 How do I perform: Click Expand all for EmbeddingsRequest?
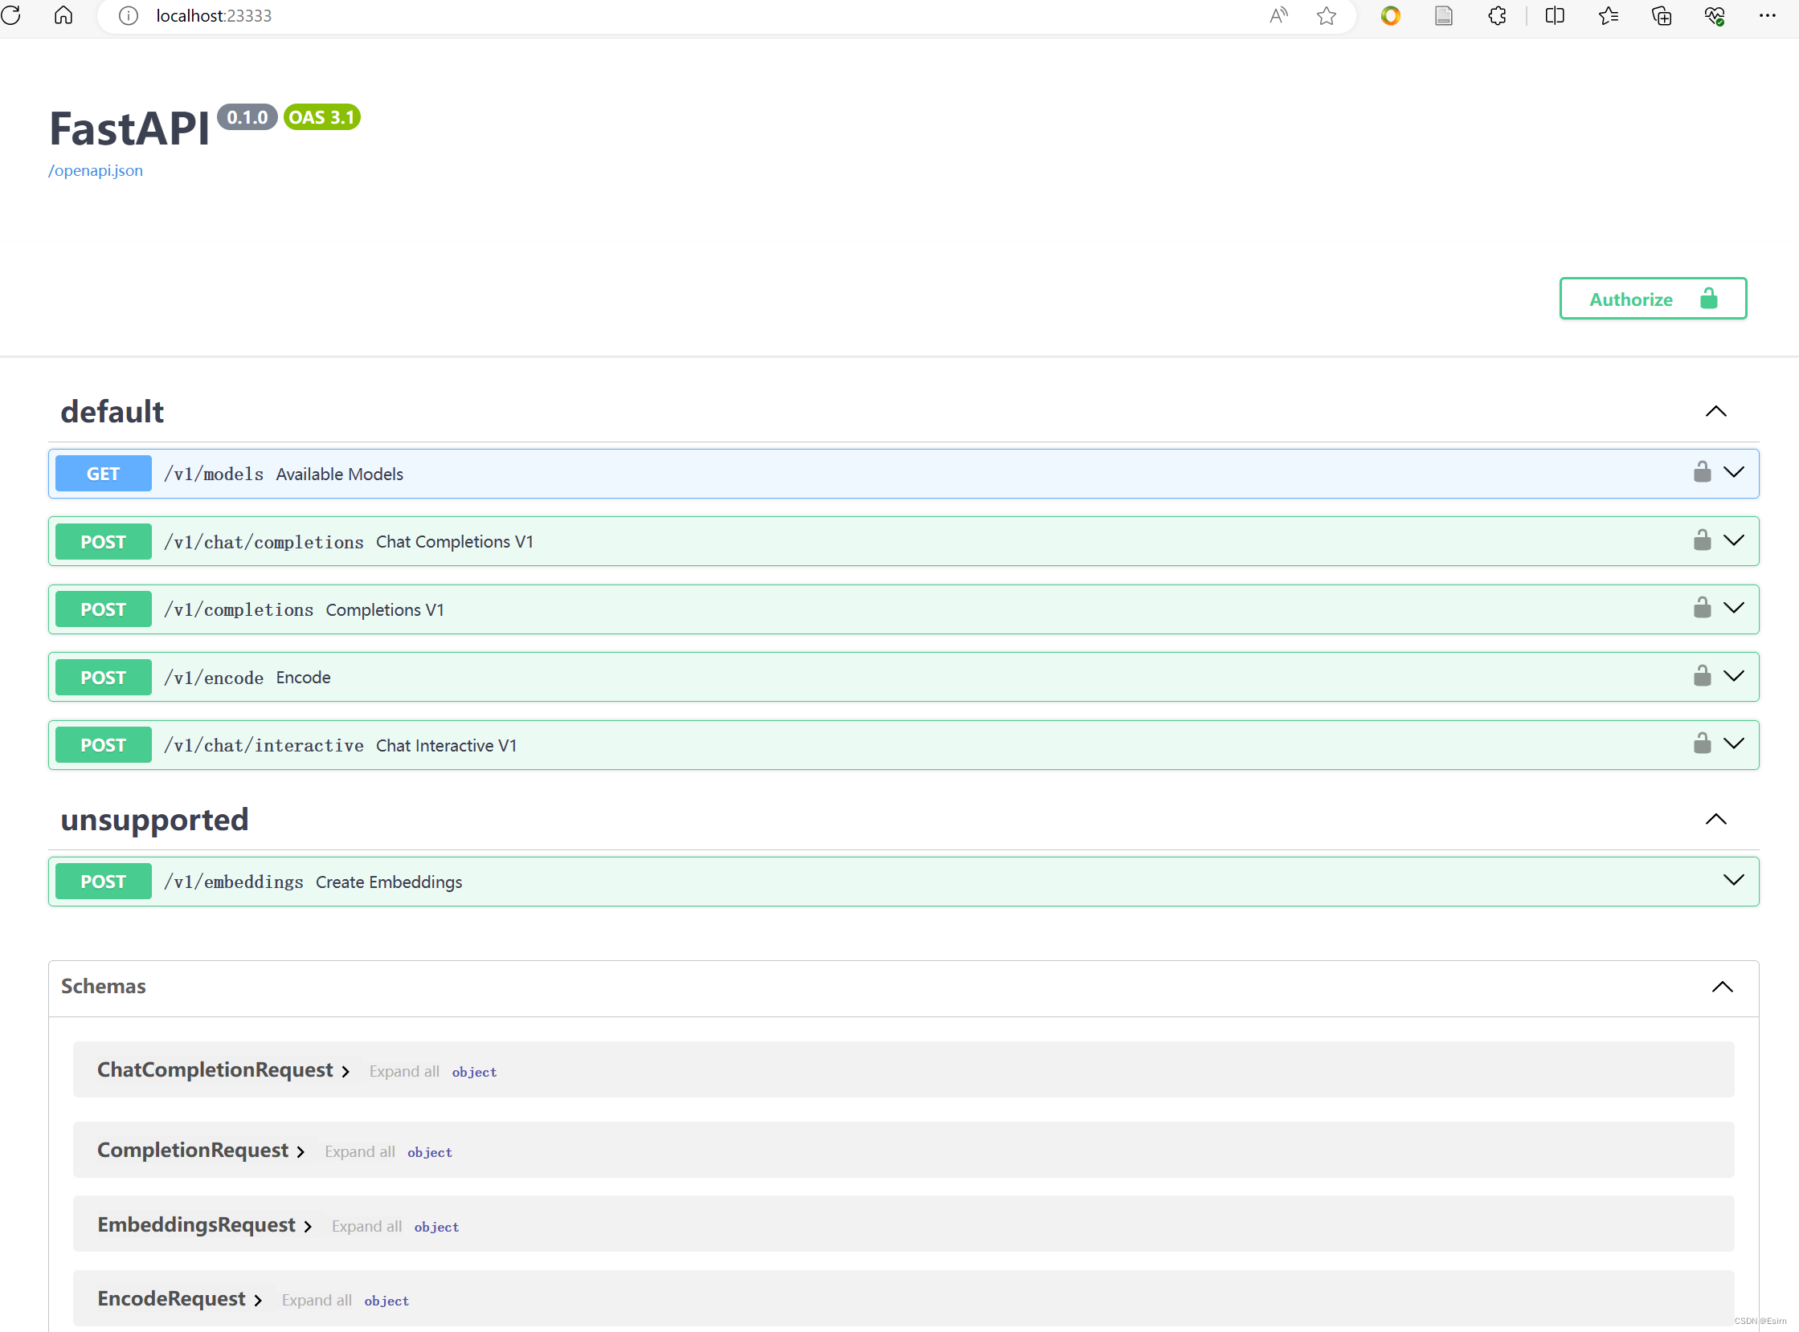pyautogui.click(x=366, y=1225)
